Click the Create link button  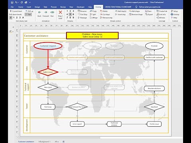click(162, 11)
